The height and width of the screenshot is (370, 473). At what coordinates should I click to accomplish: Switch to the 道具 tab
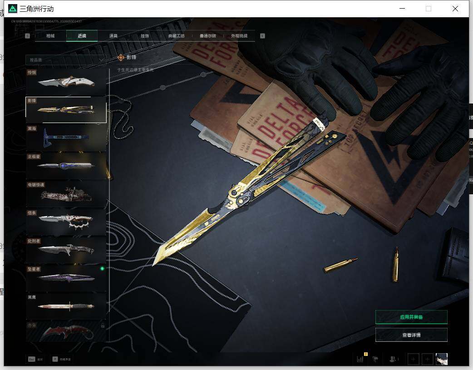pyautogui.click(x=113, y=36)
